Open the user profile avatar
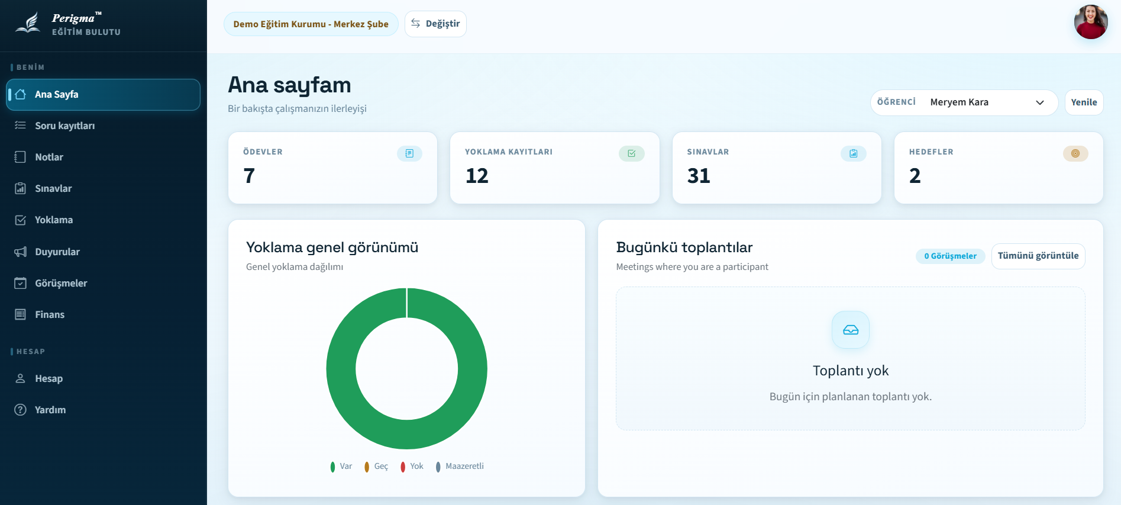1121x505 pixels. [1090, 22]
